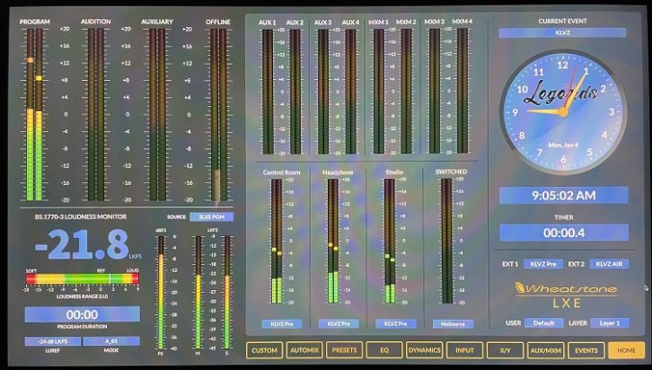The image size is (652, 370).
Task: Click the AUX 3 level meter
Action: click(x=323, y=92)
